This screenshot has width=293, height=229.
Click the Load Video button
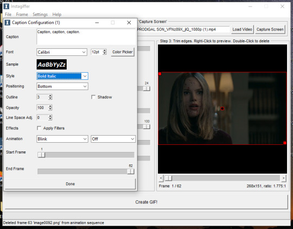tap(242, 29)
